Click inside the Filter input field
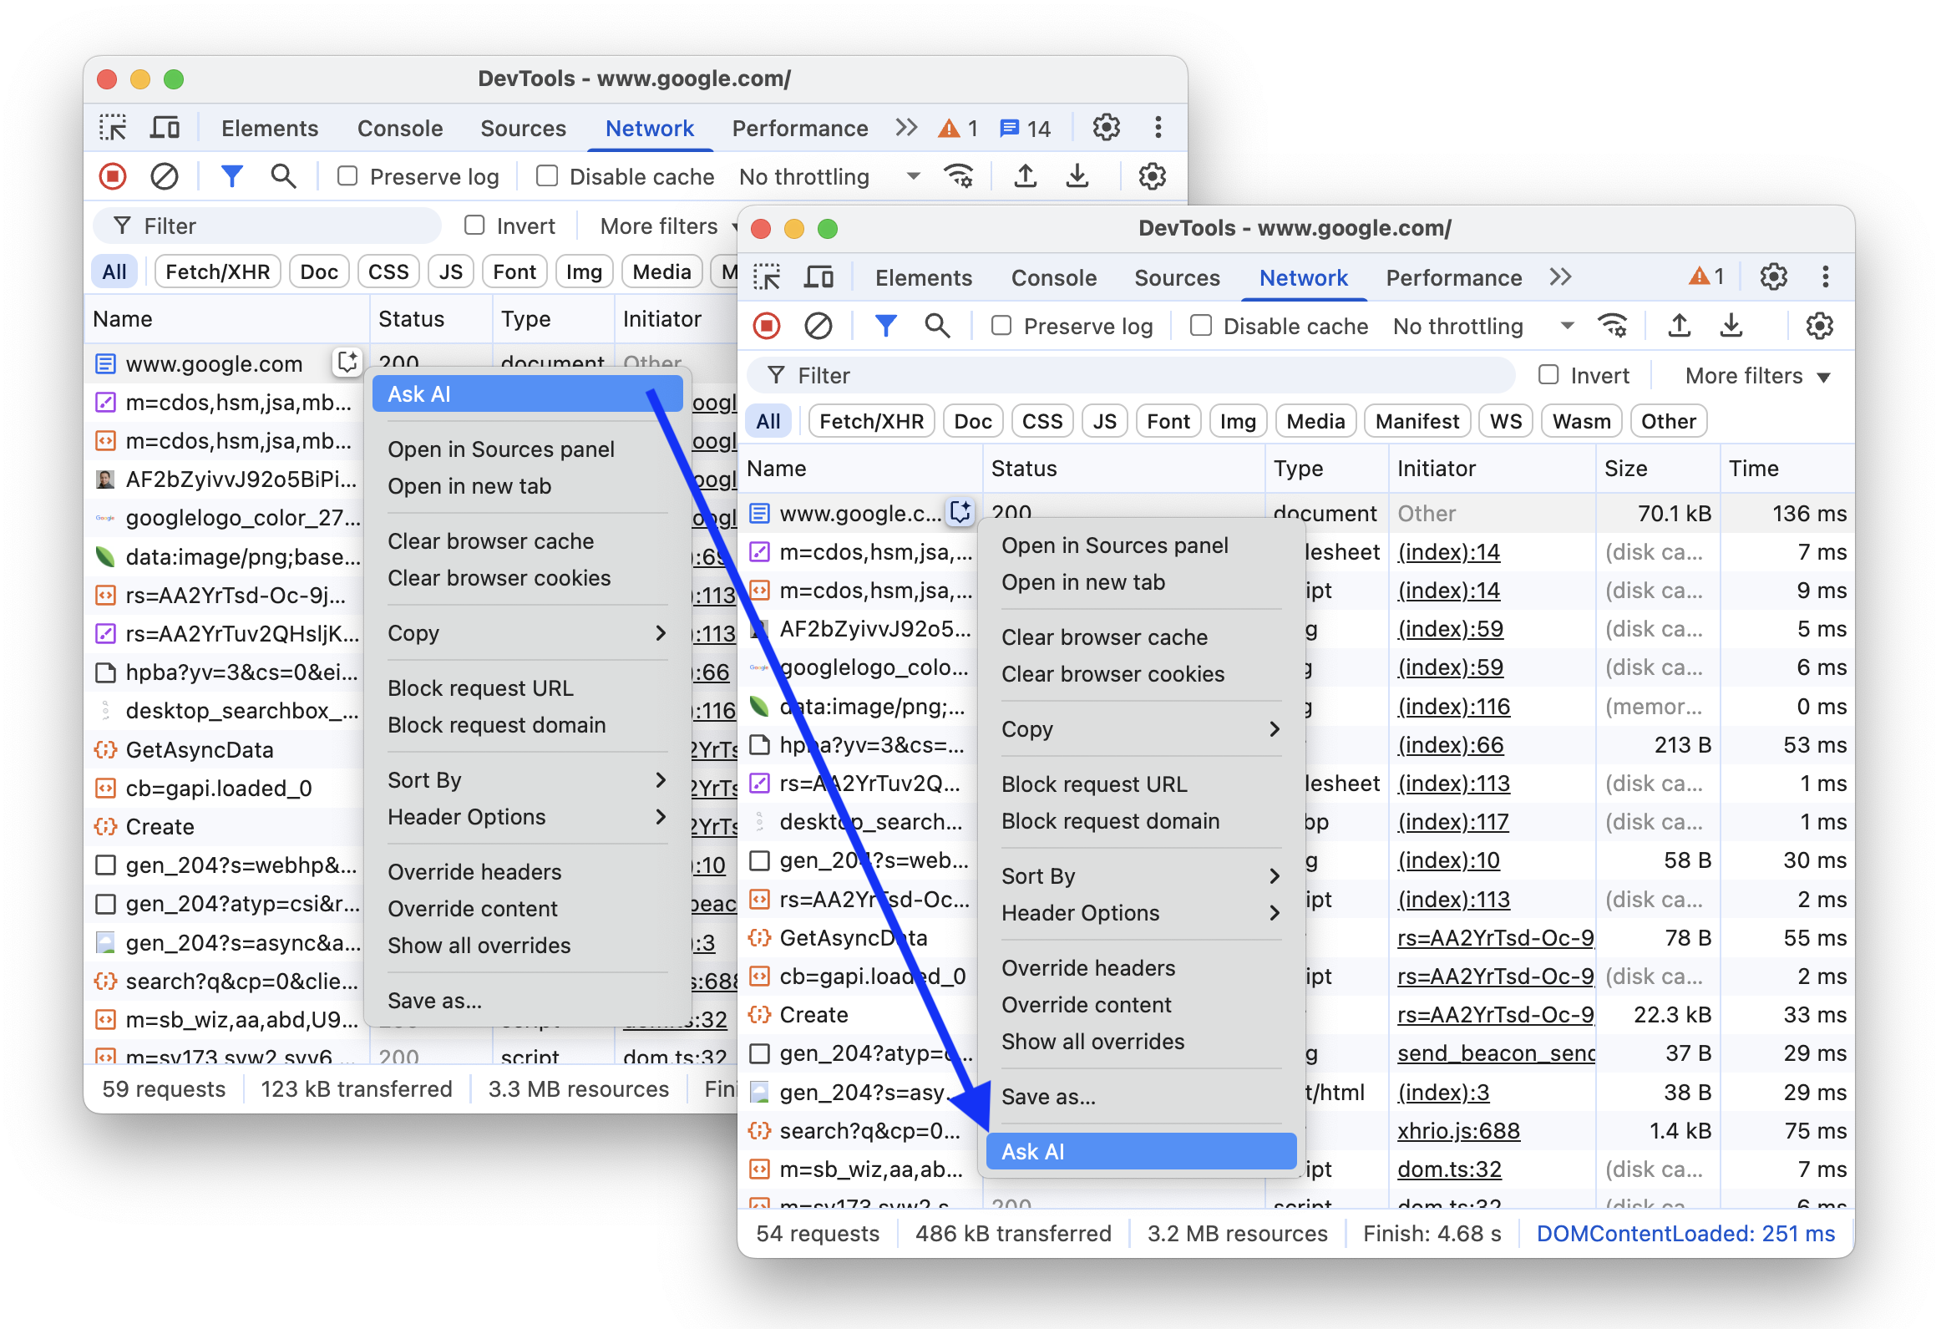 click(1128, 375)
